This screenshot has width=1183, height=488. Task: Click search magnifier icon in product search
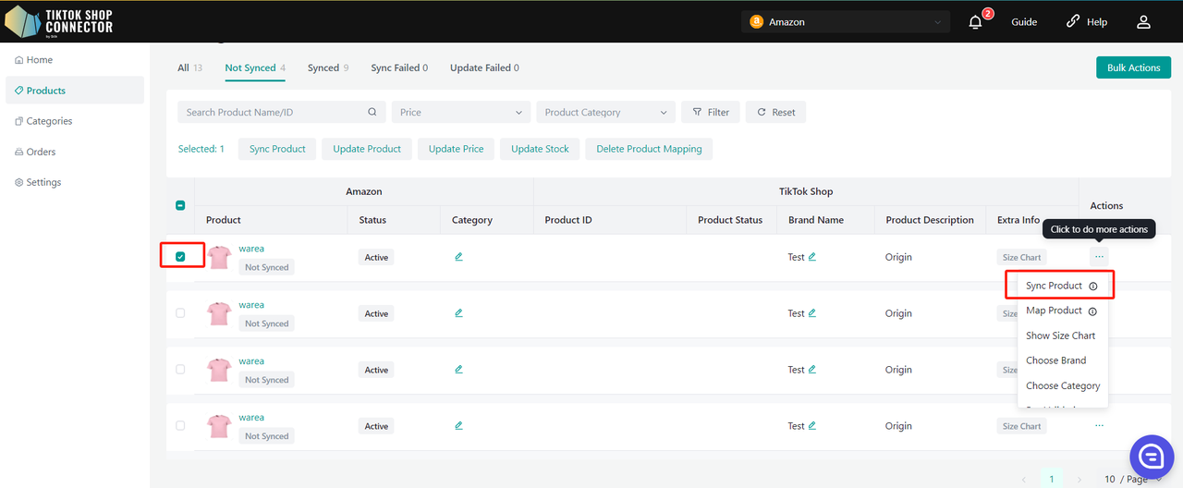372,112
